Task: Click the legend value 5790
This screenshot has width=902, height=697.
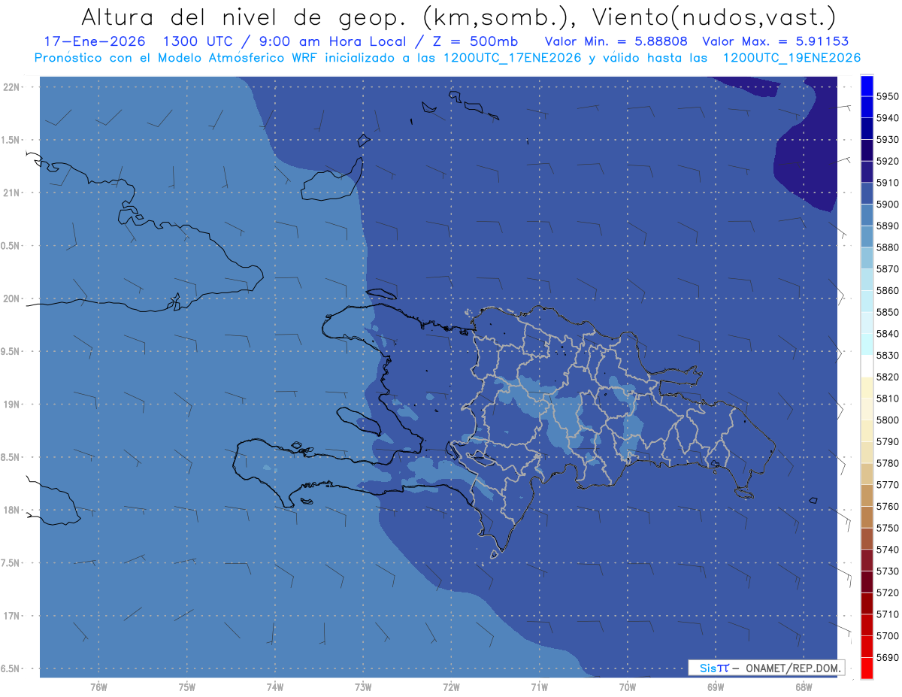Action: pos(887,441)
